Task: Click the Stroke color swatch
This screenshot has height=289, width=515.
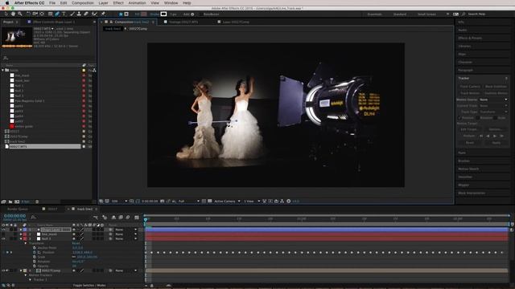Action: pos(163,14)
